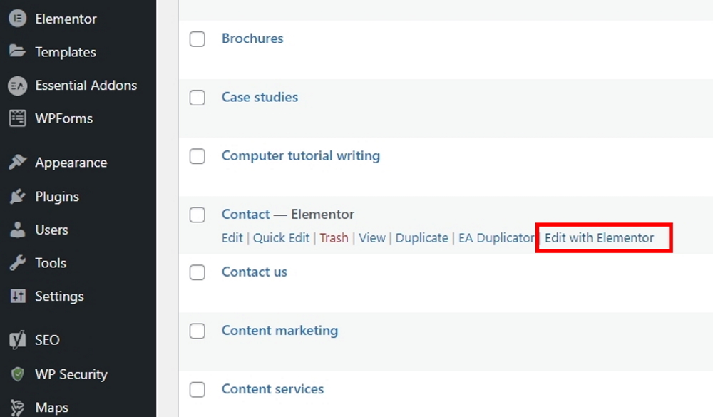Check the Contact — Elementor row checkbox
The height and width of the screenshot is (417, 713).
[198, 215]
